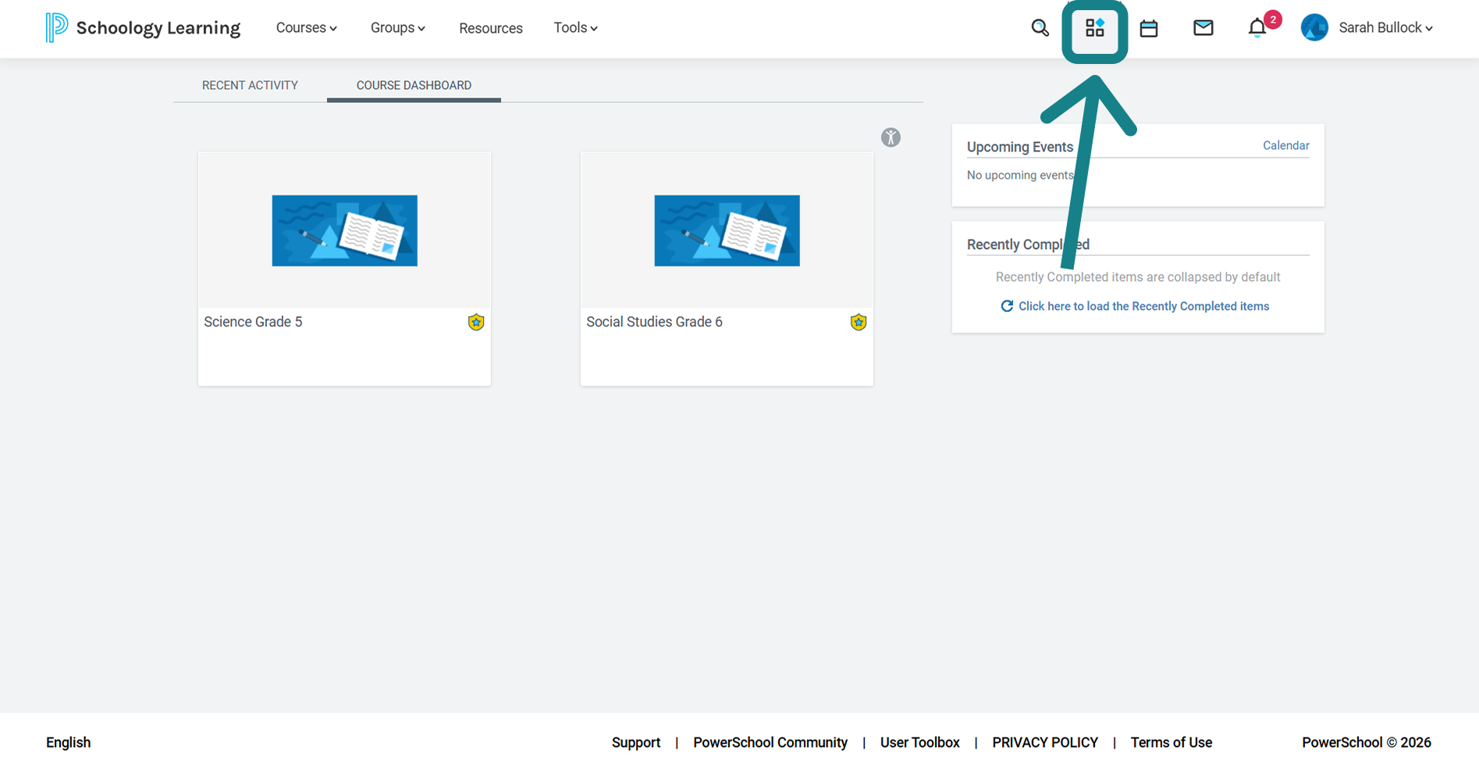Open the Terms of Use footer link
Screen dimensions: 1479x768
pyautogui.click(x=1171, y=742)
